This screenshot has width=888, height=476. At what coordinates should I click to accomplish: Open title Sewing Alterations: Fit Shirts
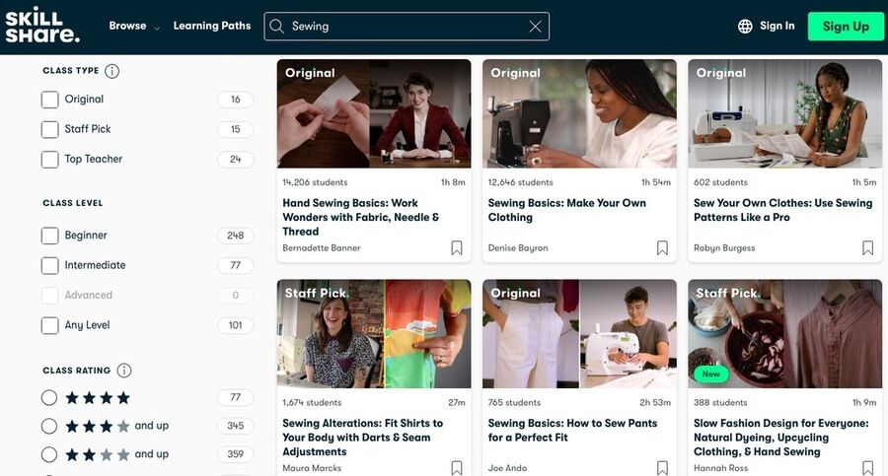(x=362, y=438)
